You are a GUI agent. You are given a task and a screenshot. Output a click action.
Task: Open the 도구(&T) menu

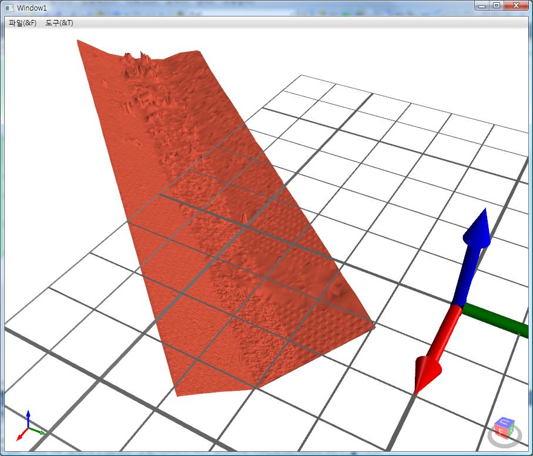[59, 23]
